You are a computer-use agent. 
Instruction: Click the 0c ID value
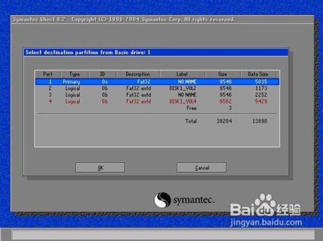[105, 81]
